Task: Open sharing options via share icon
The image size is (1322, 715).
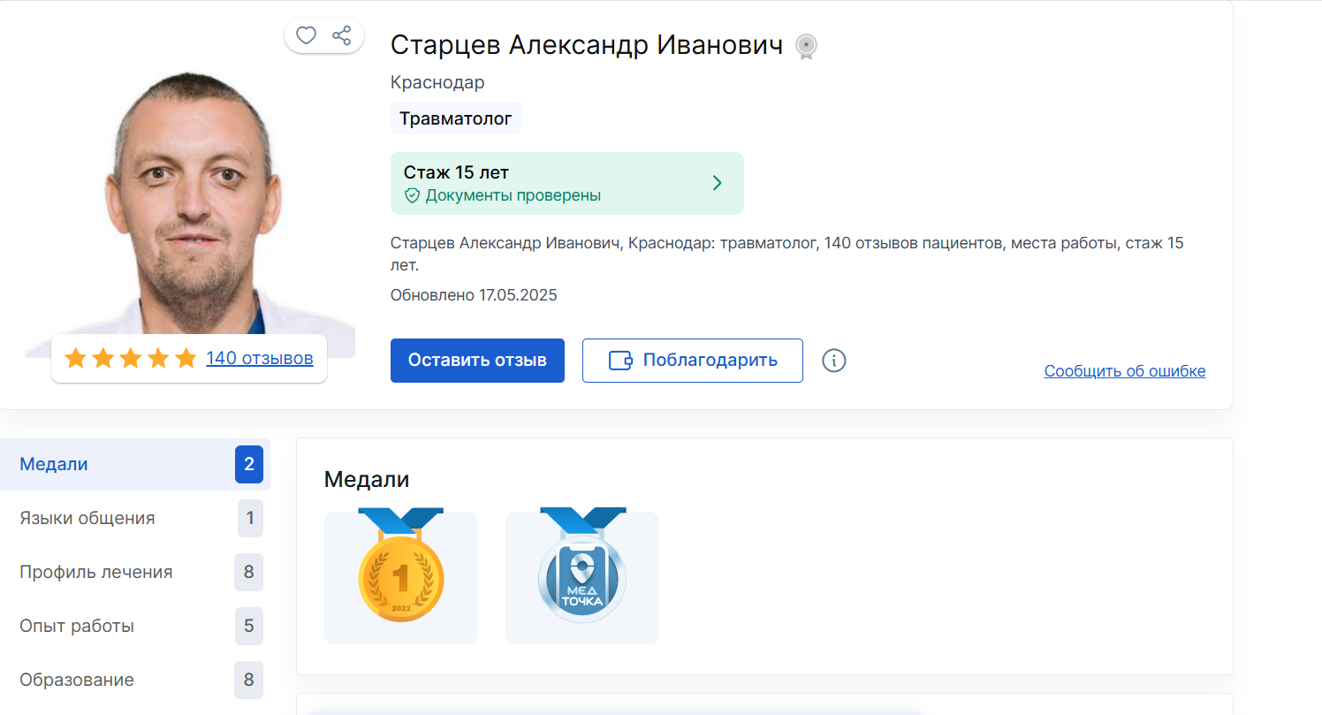Action: [343, 35]
